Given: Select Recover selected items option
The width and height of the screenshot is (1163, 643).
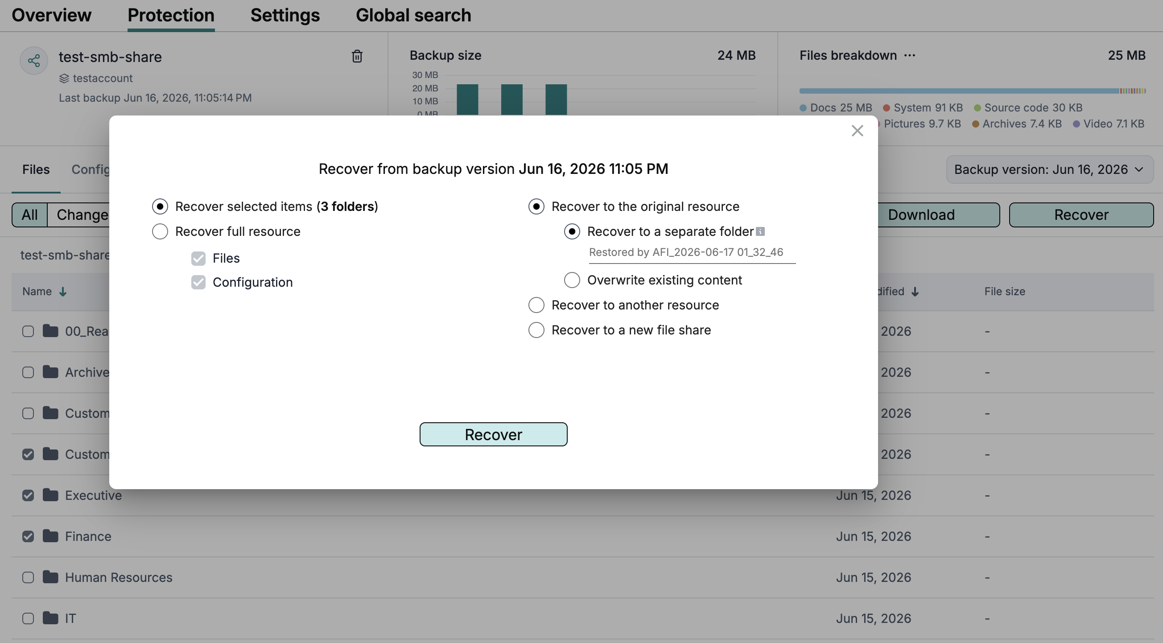Looking at the screenshot, I should pyautogui.click(x=160, y=206).
